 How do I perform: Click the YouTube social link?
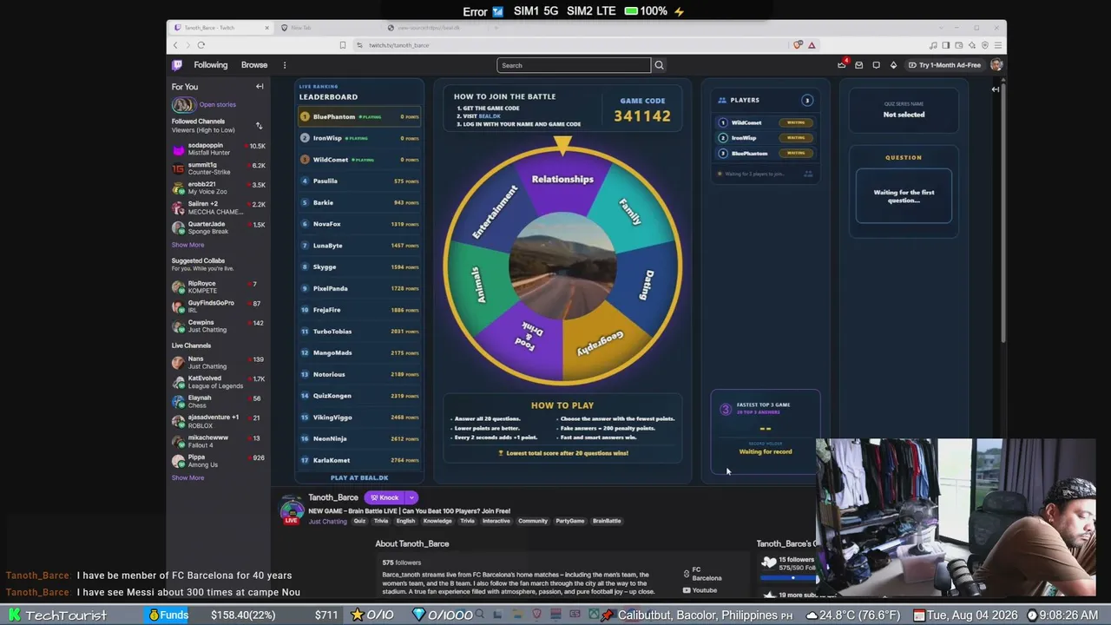700,590
